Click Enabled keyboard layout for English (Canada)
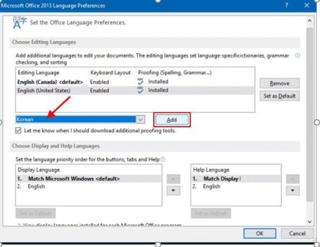Screen dimensions: 320x247 point(100,82)
